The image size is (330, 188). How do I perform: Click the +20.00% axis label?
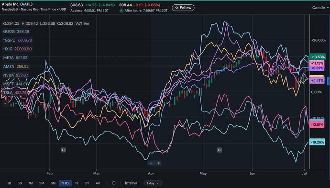(x=319, y=40)
